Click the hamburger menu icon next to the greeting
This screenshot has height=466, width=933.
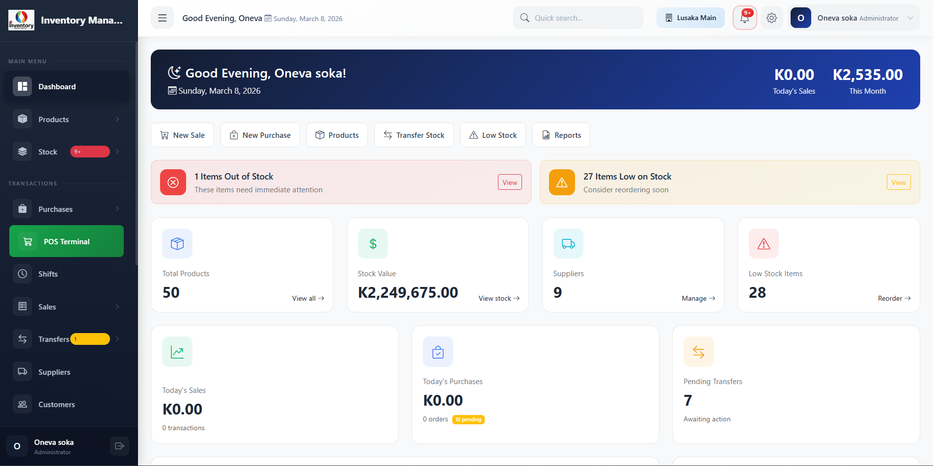[x=162, y=18]
